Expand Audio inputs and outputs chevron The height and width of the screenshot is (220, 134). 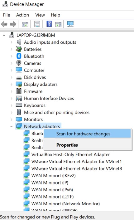point(12,42)
